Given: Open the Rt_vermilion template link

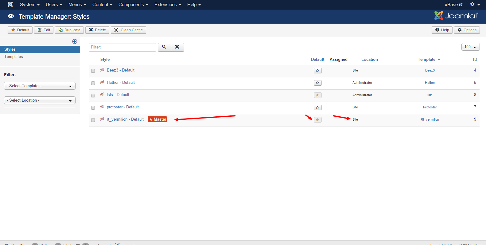Looking at the screenshot, I should click(430, 119).
